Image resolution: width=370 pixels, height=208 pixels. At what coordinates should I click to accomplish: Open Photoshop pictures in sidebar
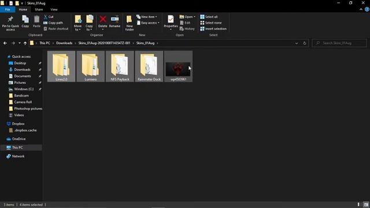click(28, 109)
